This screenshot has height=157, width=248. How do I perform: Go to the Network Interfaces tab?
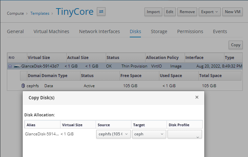point(99,31)
